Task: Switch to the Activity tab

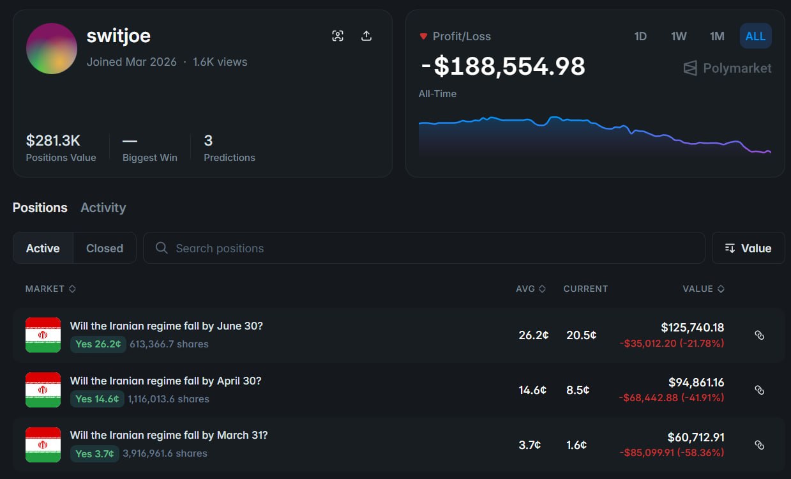Action: (x=103, y=208)
